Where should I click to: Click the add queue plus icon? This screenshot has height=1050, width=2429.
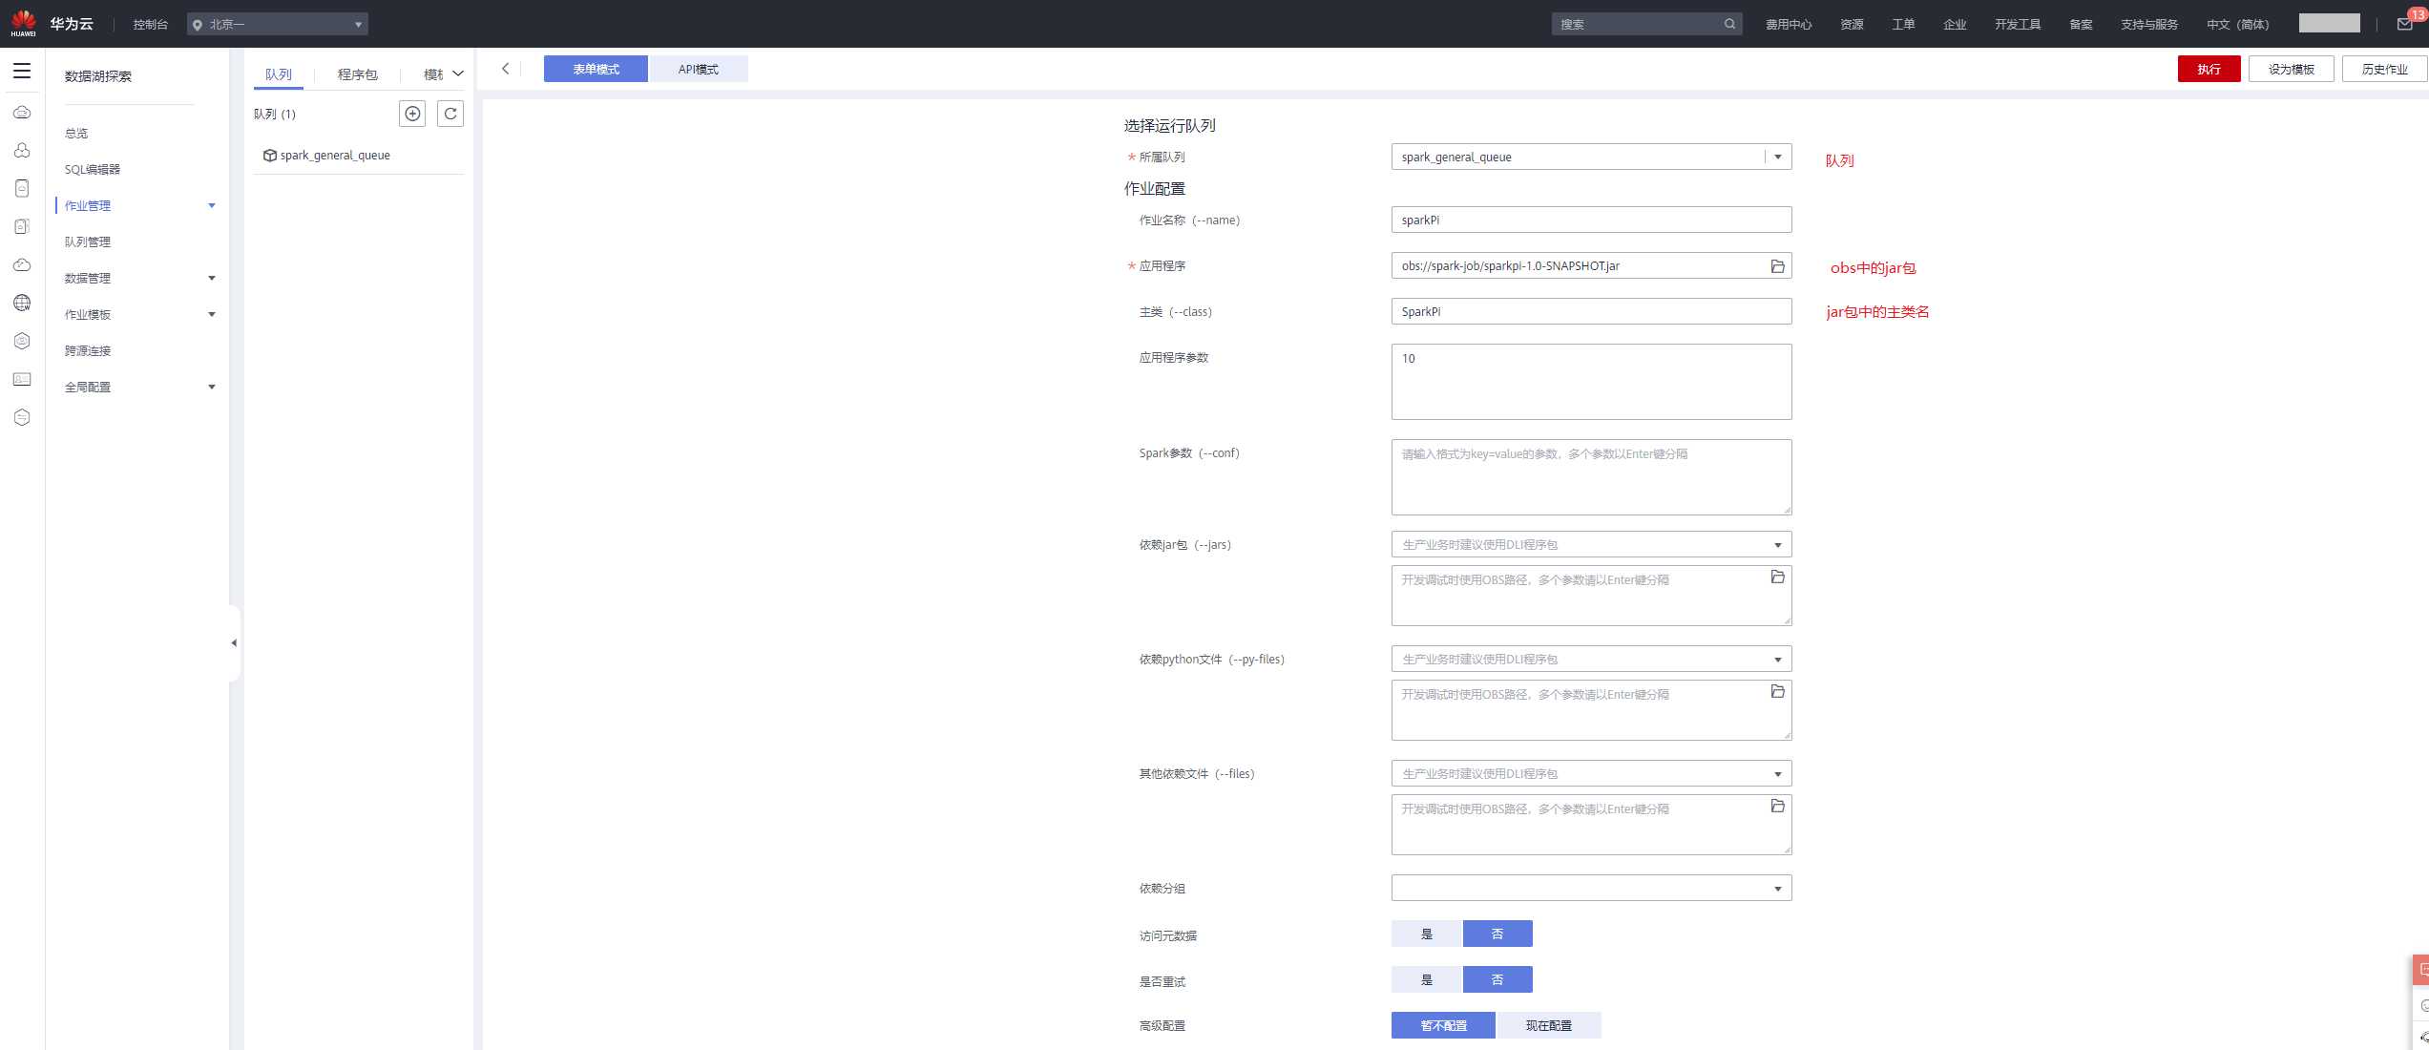click(412, 114)
